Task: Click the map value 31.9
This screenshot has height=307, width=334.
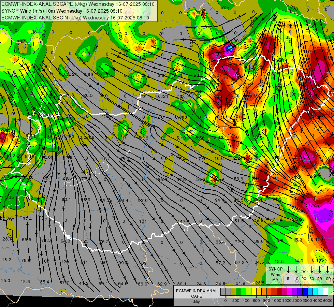Action: pos(241,283)
